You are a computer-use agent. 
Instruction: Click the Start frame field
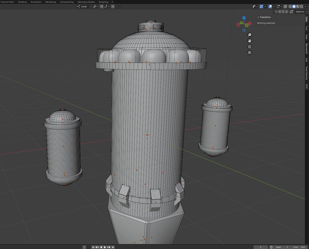[x=282, y=247]
